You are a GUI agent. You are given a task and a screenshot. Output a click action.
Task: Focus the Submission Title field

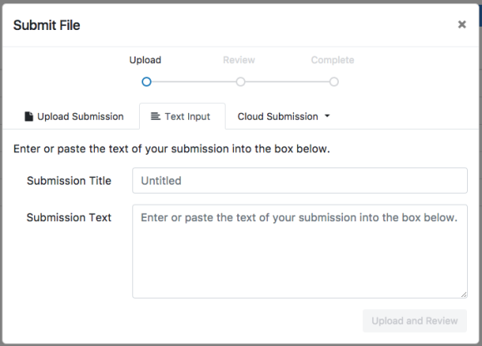tap(300, 180)
